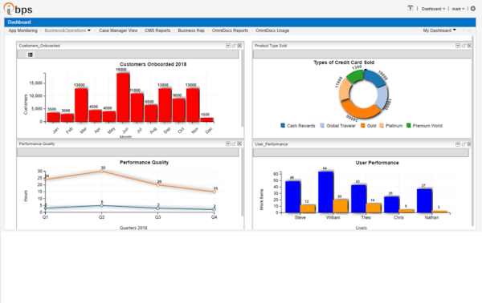Open the App Monitoring link
Screen dimensions: 482x303
pyautogui.click(x=22, y=30)
